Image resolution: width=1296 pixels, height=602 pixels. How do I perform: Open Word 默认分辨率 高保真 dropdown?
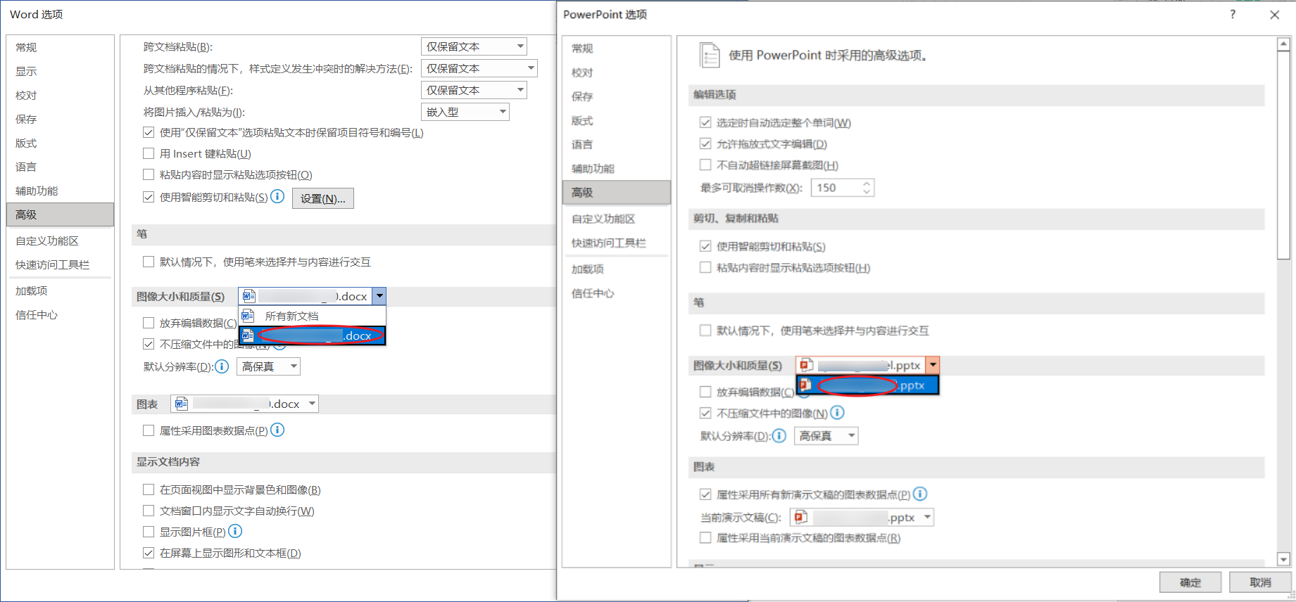(268, 366)
